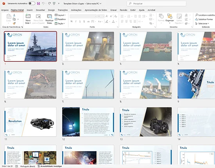Justify text in Parágrafo group
Viewport: 215px width, 168px height.
coord(135,22)
